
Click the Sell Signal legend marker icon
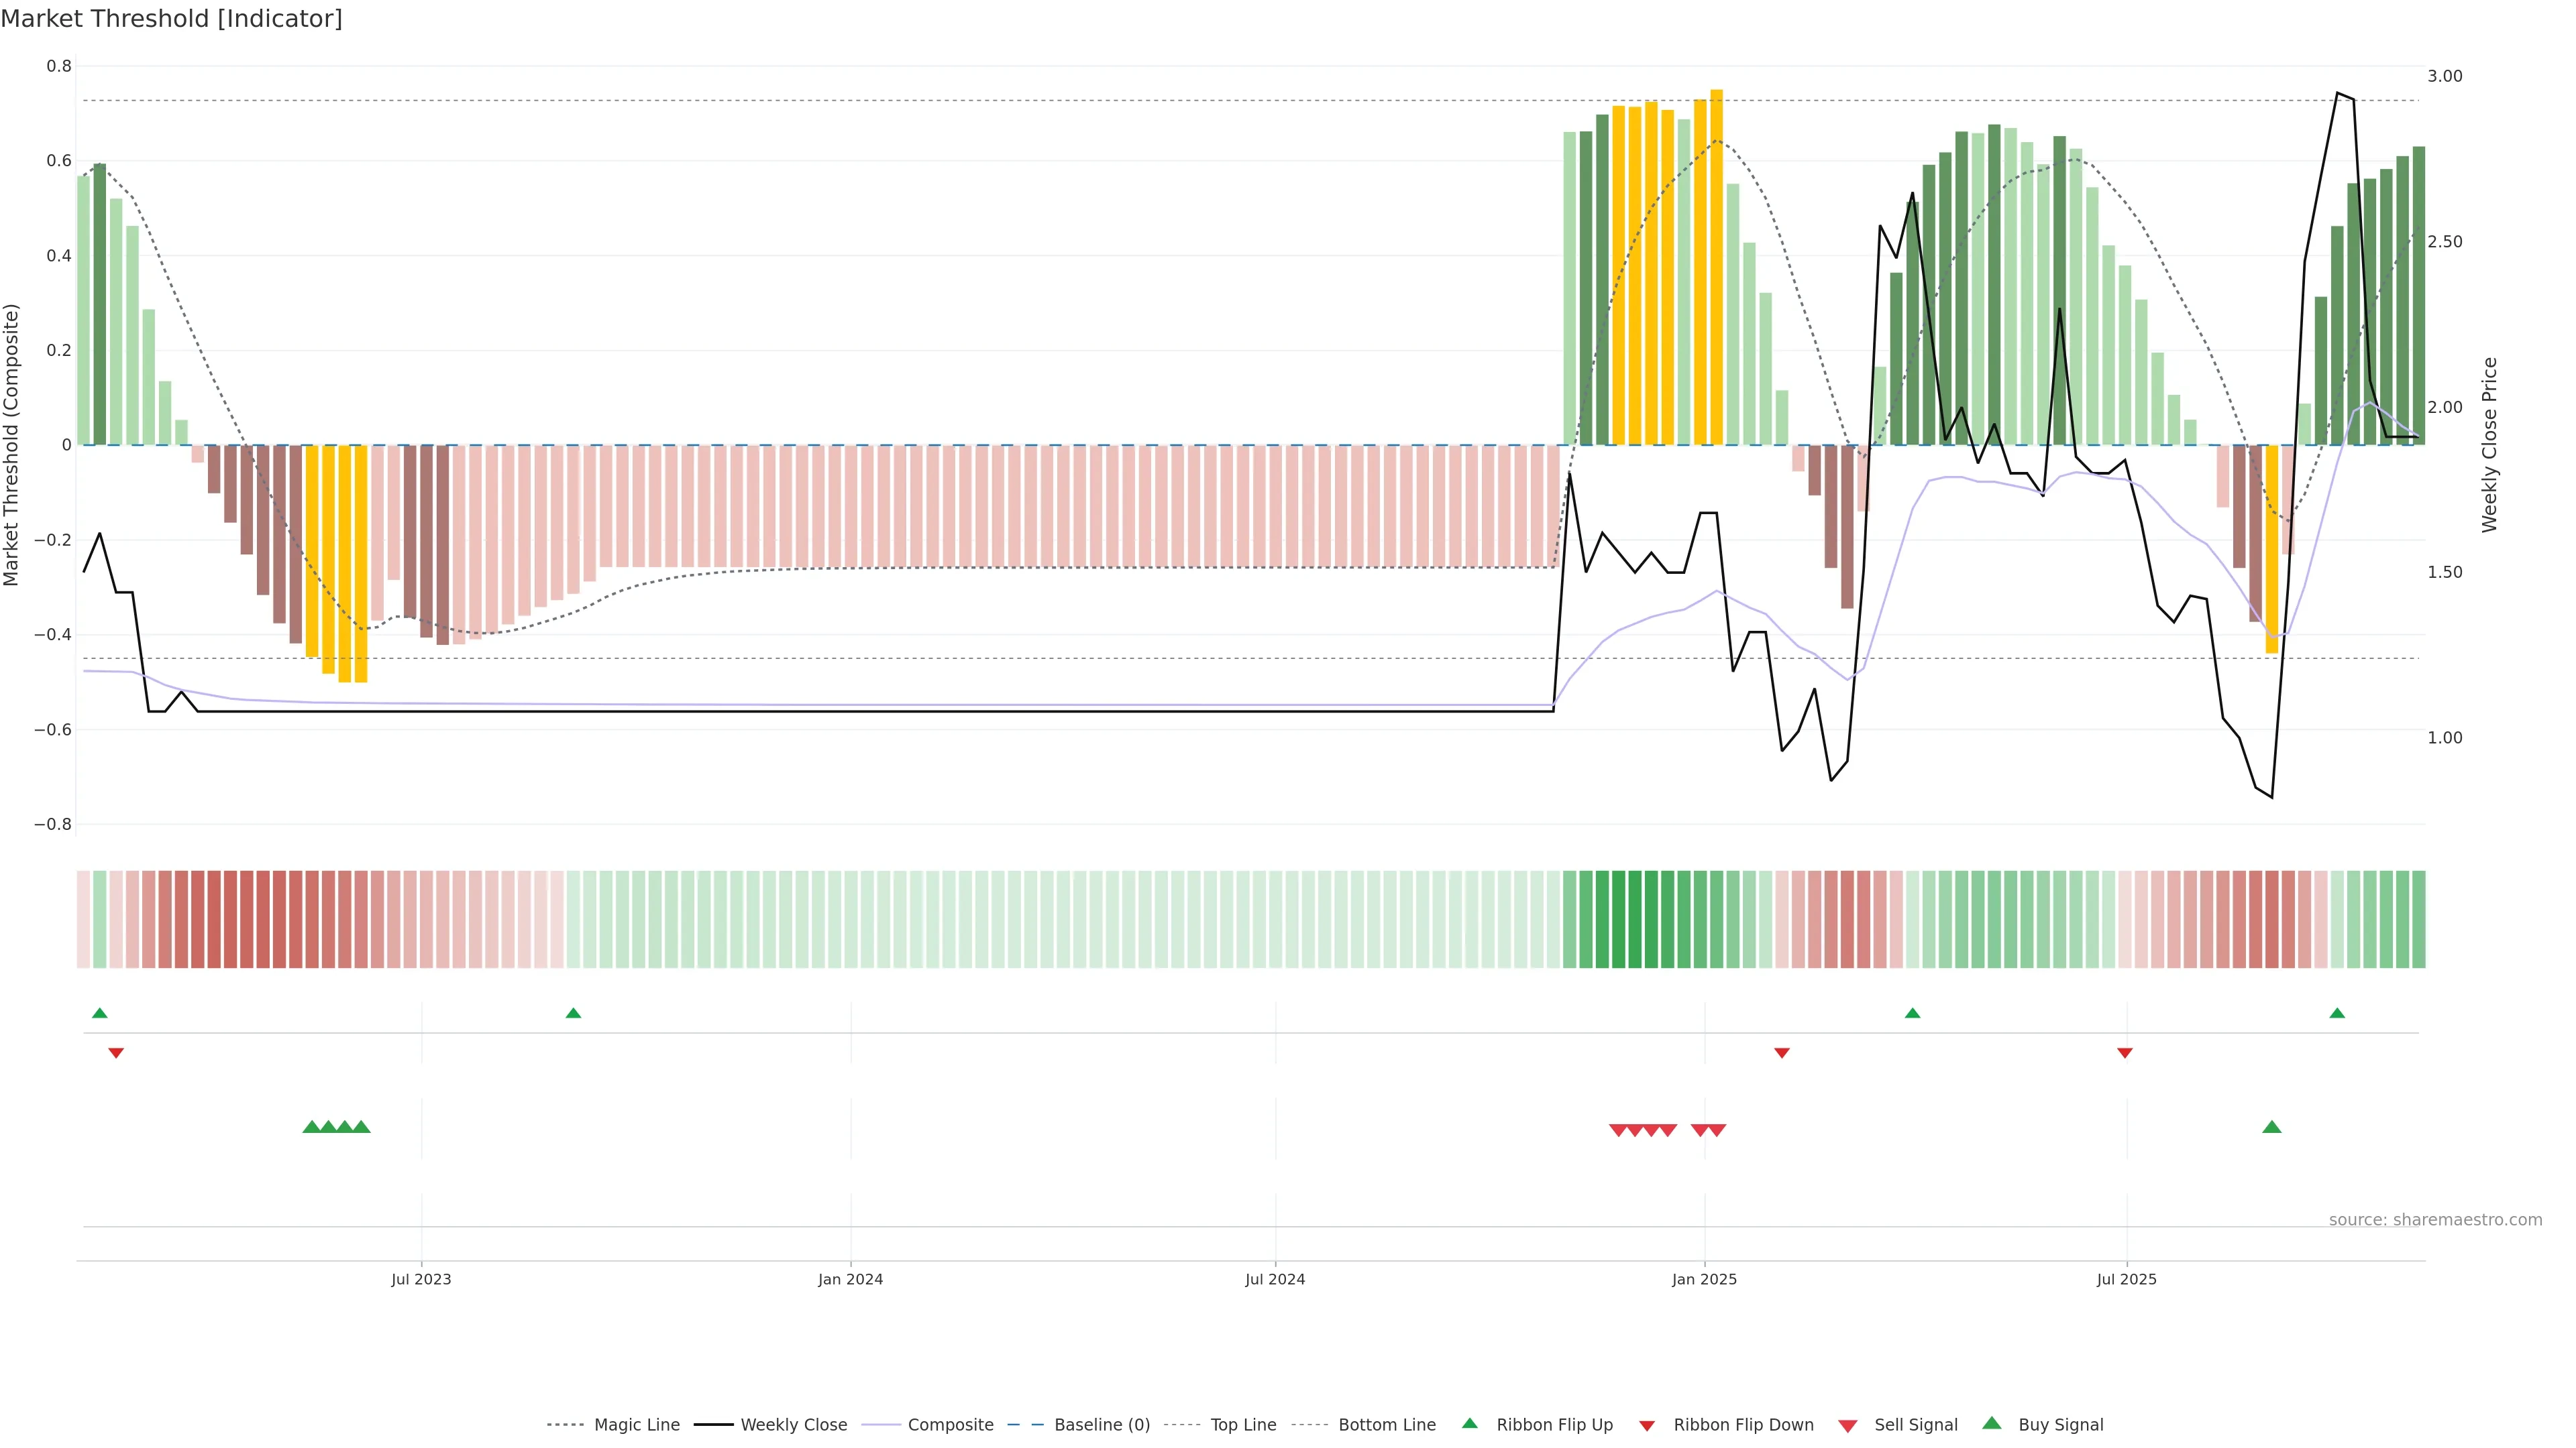pyautogui.click(x=1848, y=1426)
